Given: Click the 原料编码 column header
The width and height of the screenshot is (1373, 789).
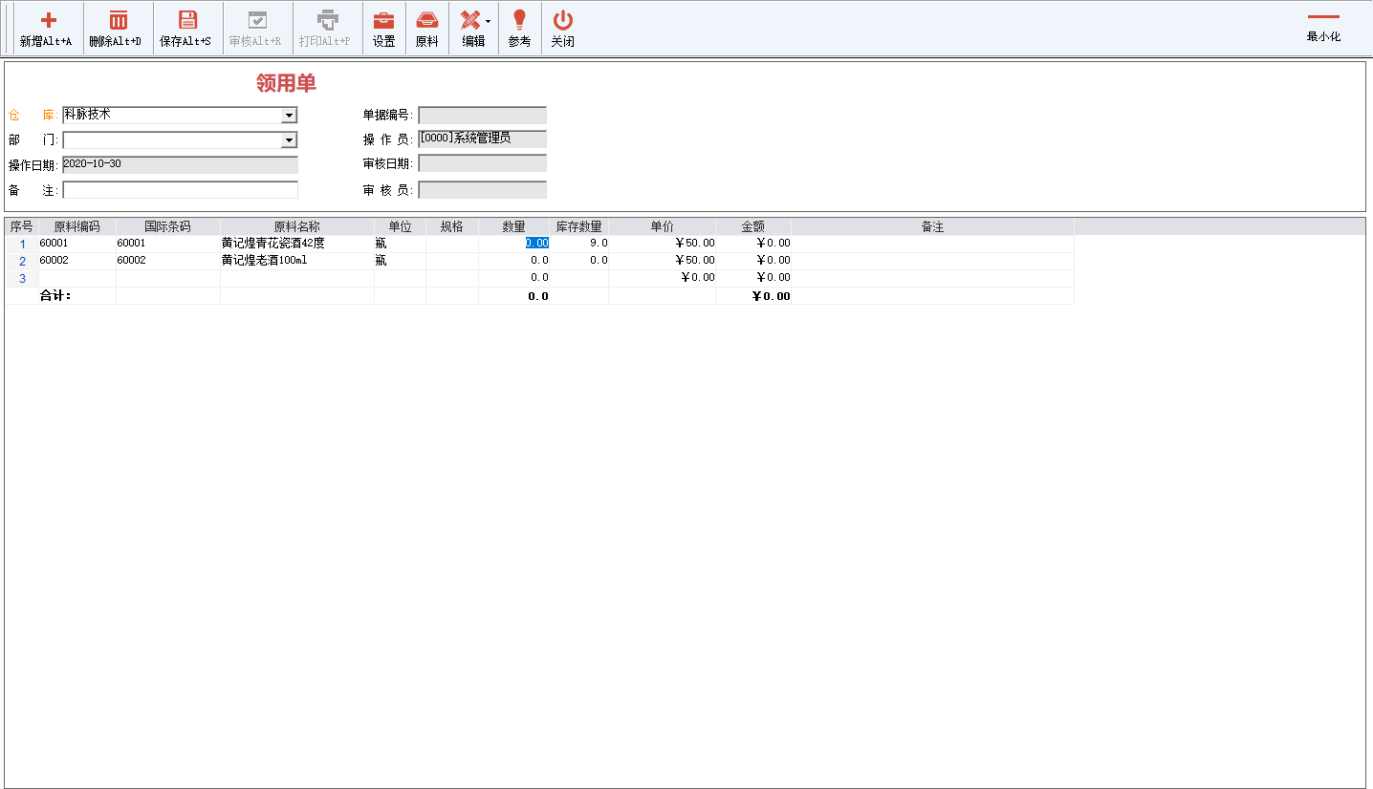Looking at the screenshot, I should (x=76, y=226).
